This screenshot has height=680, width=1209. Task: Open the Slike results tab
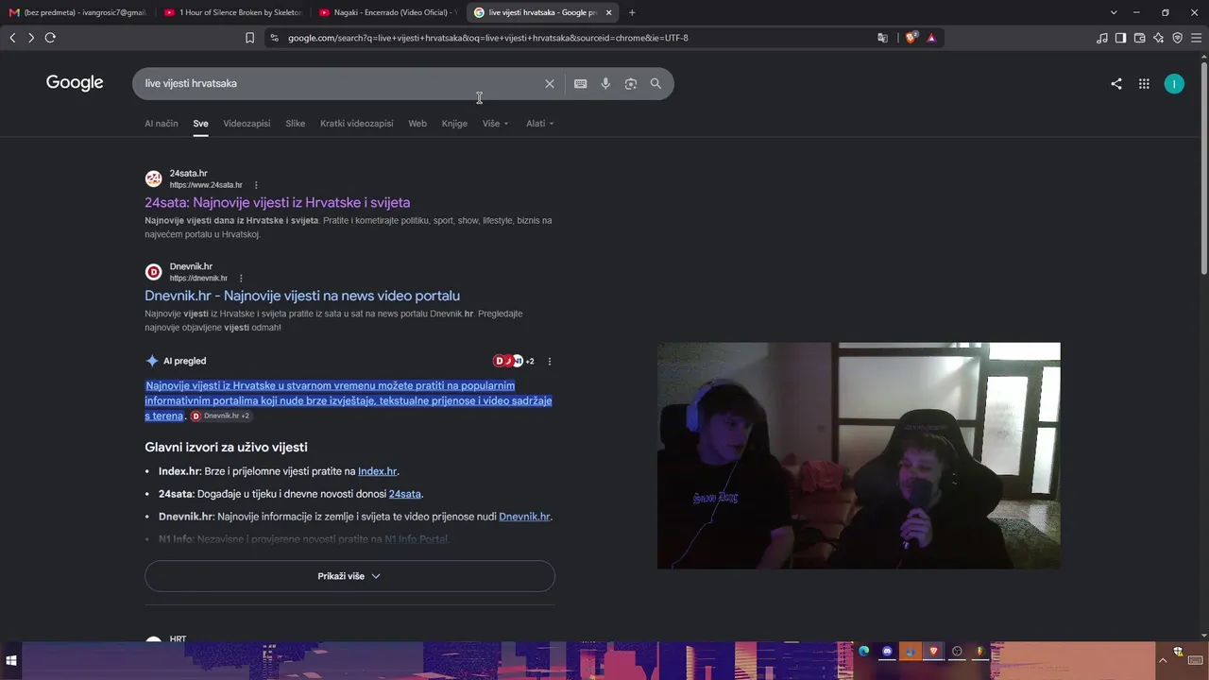tap(296, 124)
